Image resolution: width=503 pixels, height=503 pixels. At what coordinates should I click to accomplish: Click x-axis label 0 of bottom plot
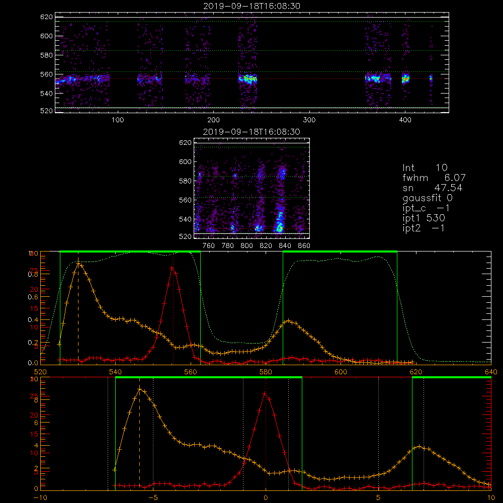point(266,498)
